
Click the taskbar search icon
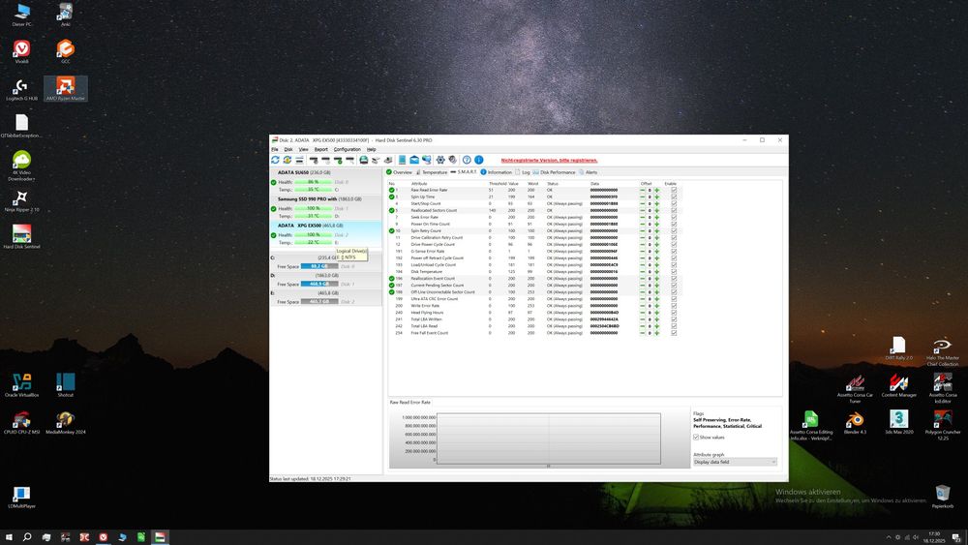27,537
